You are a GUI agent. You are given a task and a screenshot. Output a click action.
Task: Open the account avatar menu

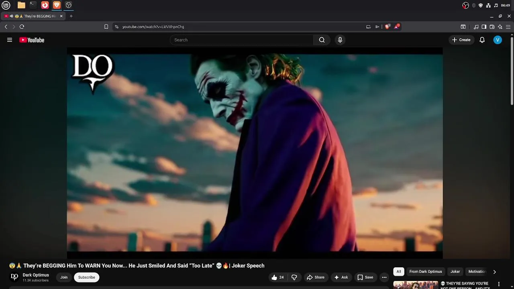(498, 40)
